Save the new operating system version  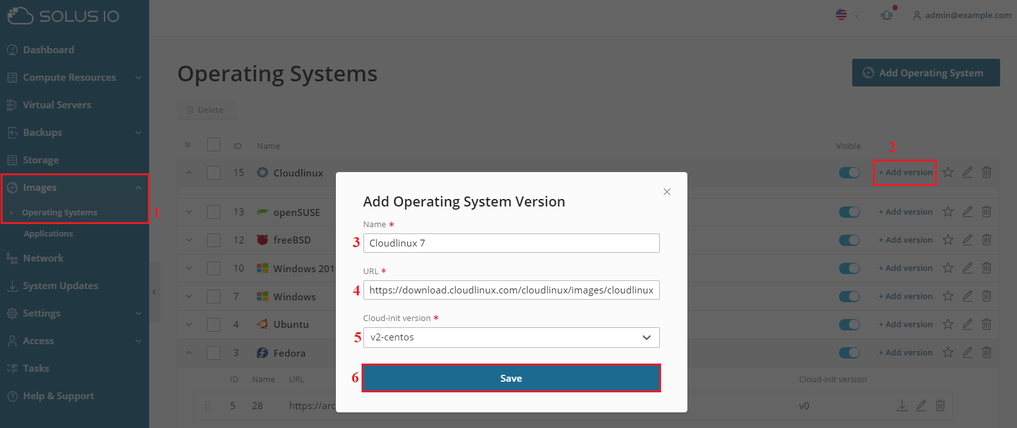click(x=511, y=378)
